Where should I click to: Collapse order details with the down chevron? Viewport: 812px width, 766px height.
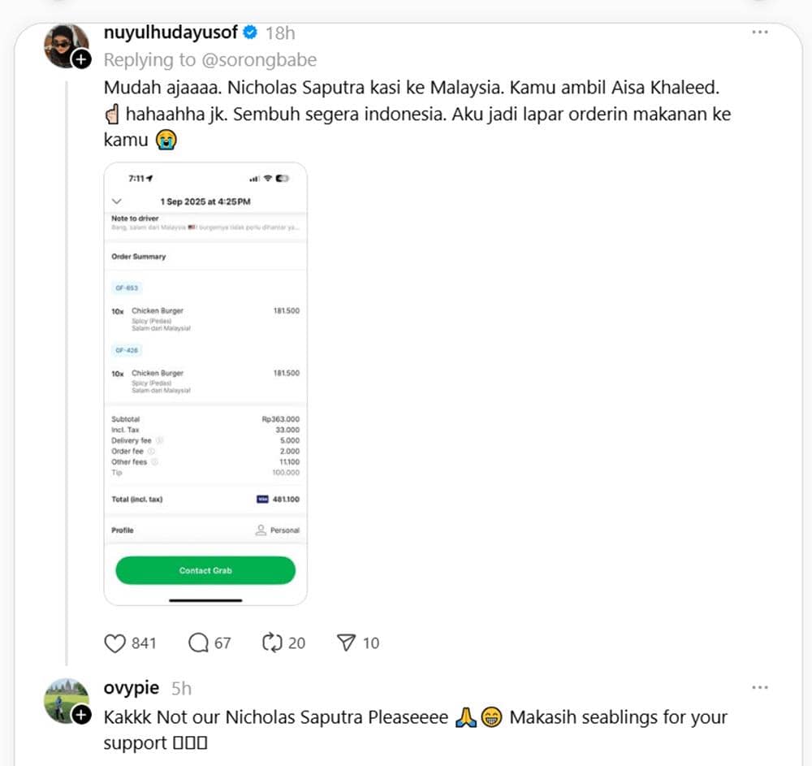tap(117, 201)
